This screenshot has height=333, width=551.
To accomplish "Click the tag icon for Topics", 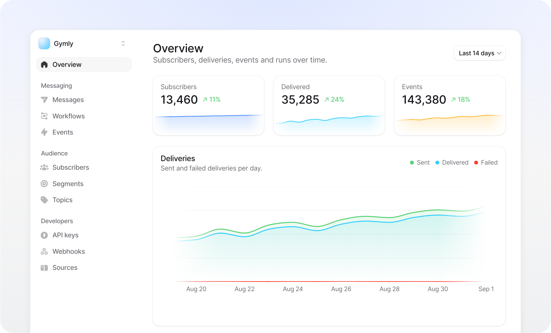I will click(x=44, y=200).
